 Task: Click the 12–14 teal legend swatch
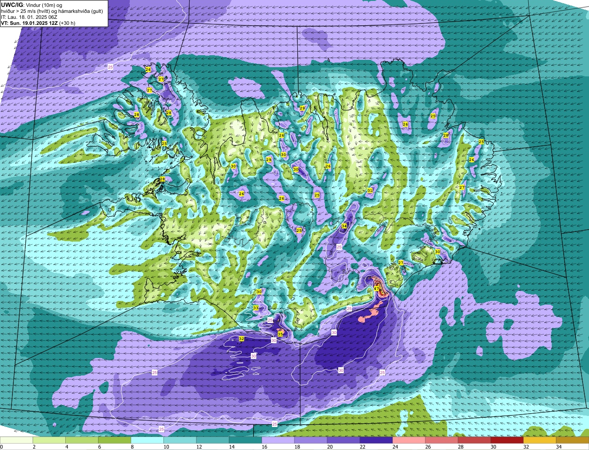coord(213,440)
